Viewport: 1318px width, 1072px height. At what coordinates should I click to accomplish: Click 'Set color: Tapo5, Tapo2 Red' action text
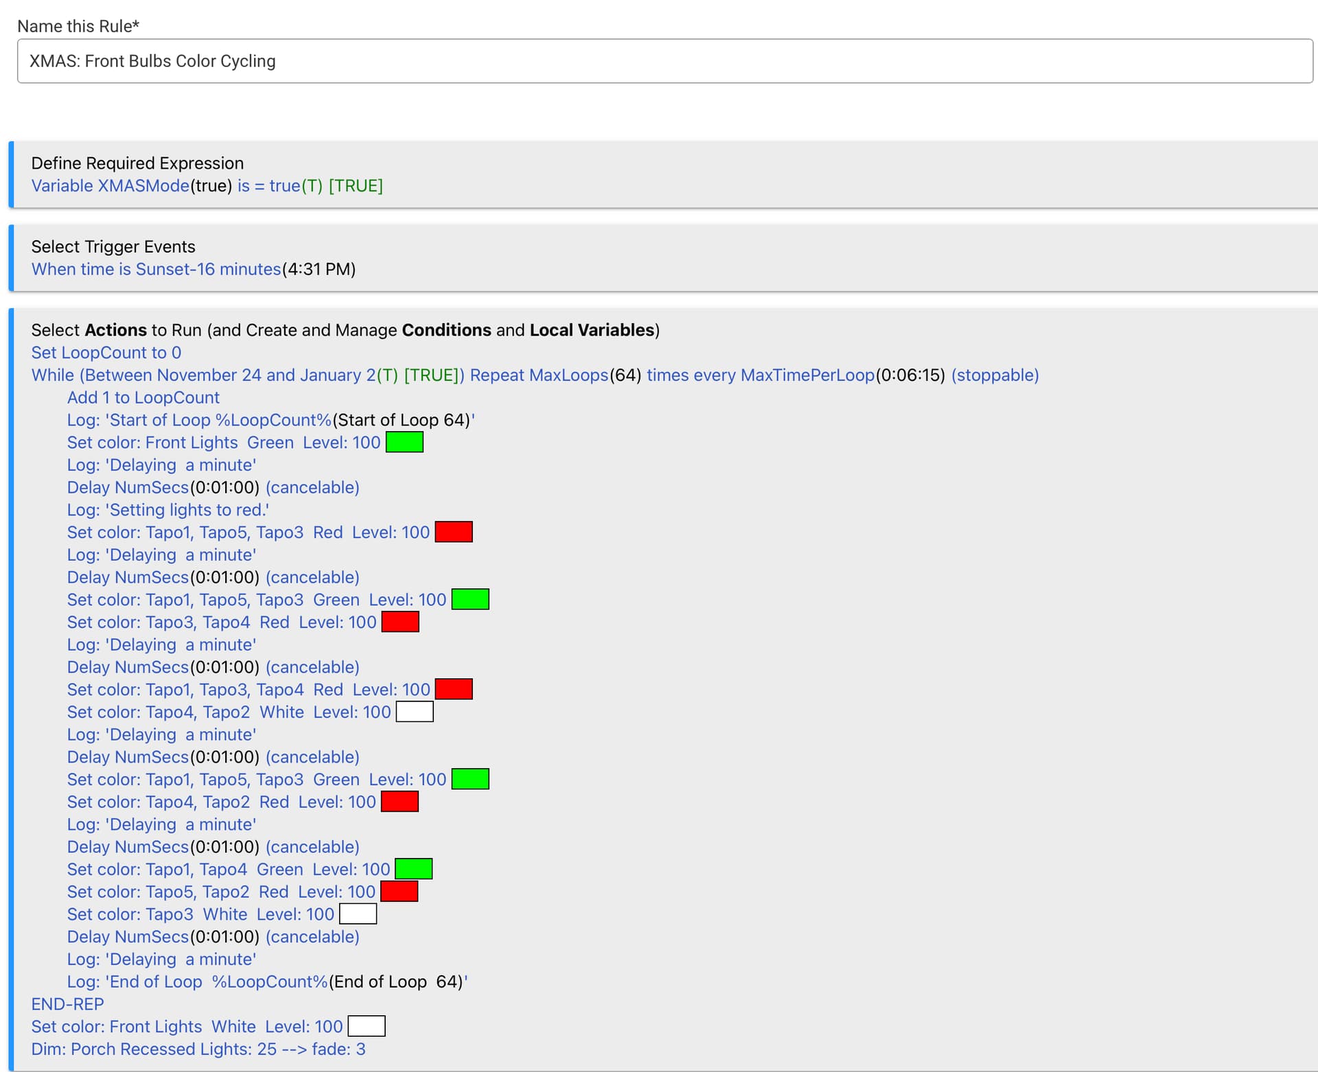point(221,892)
